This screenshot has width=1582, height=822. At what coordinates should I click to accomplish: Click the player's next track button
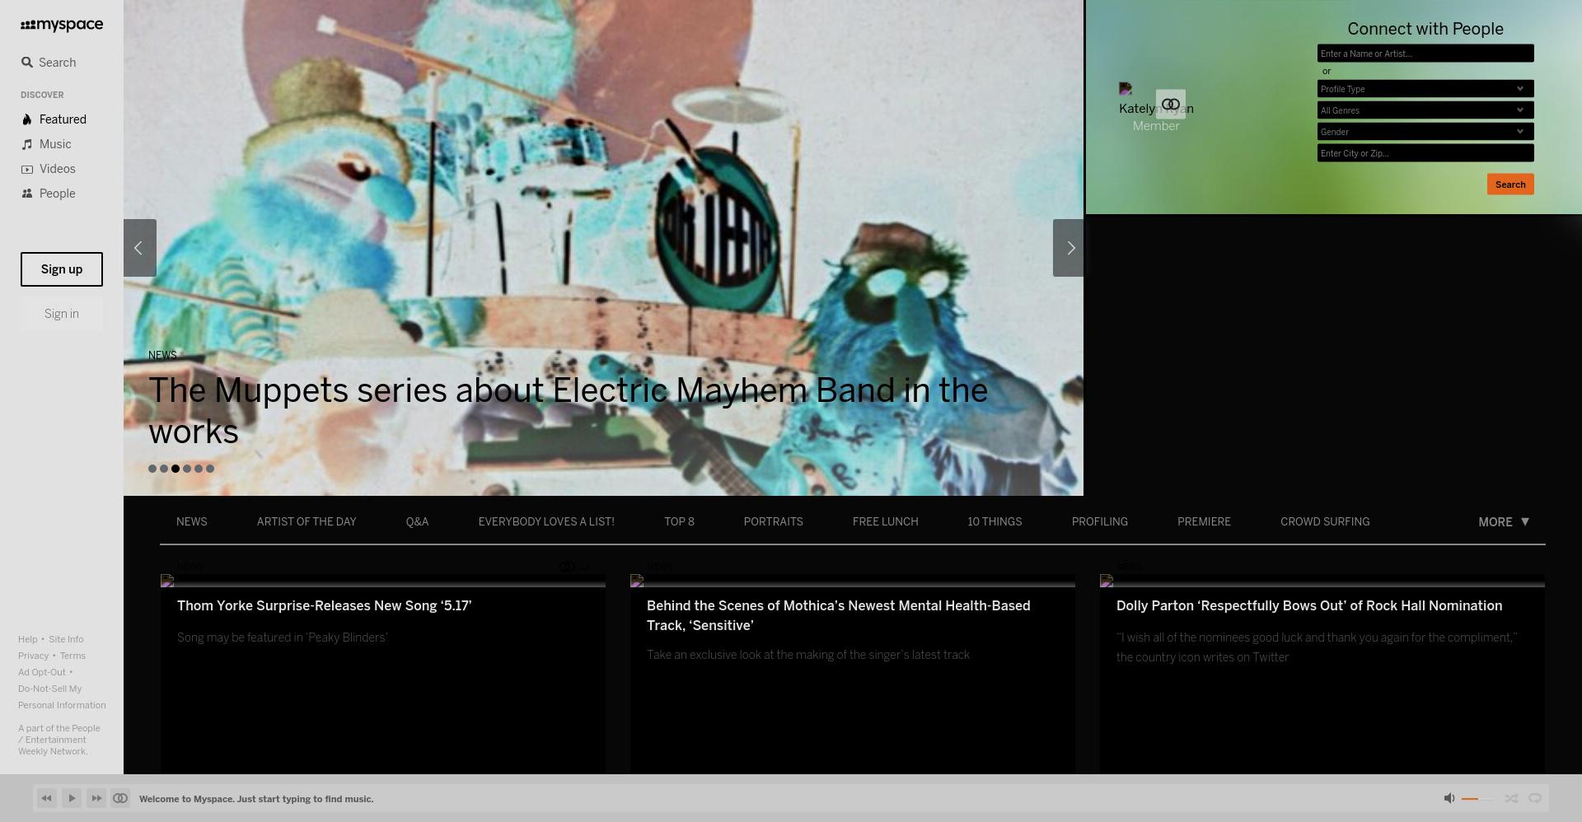coord(96,798)
